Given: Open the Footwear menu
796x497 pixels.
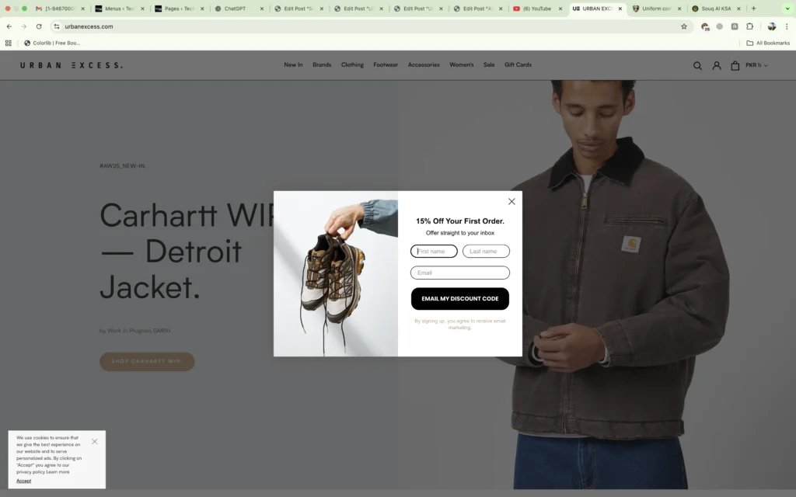Looking at the screenshot, I should pyautogui.click(x=386, y=65).
